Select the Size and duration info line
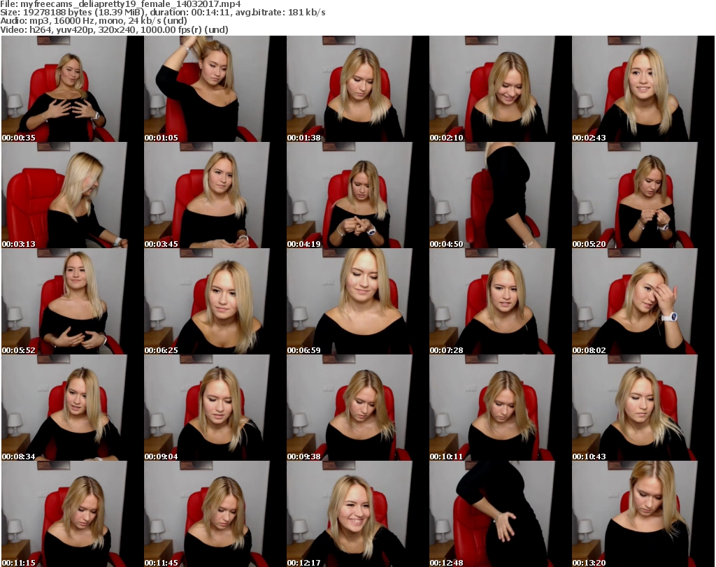Screen dimensions: 716x567 [162, 13]
